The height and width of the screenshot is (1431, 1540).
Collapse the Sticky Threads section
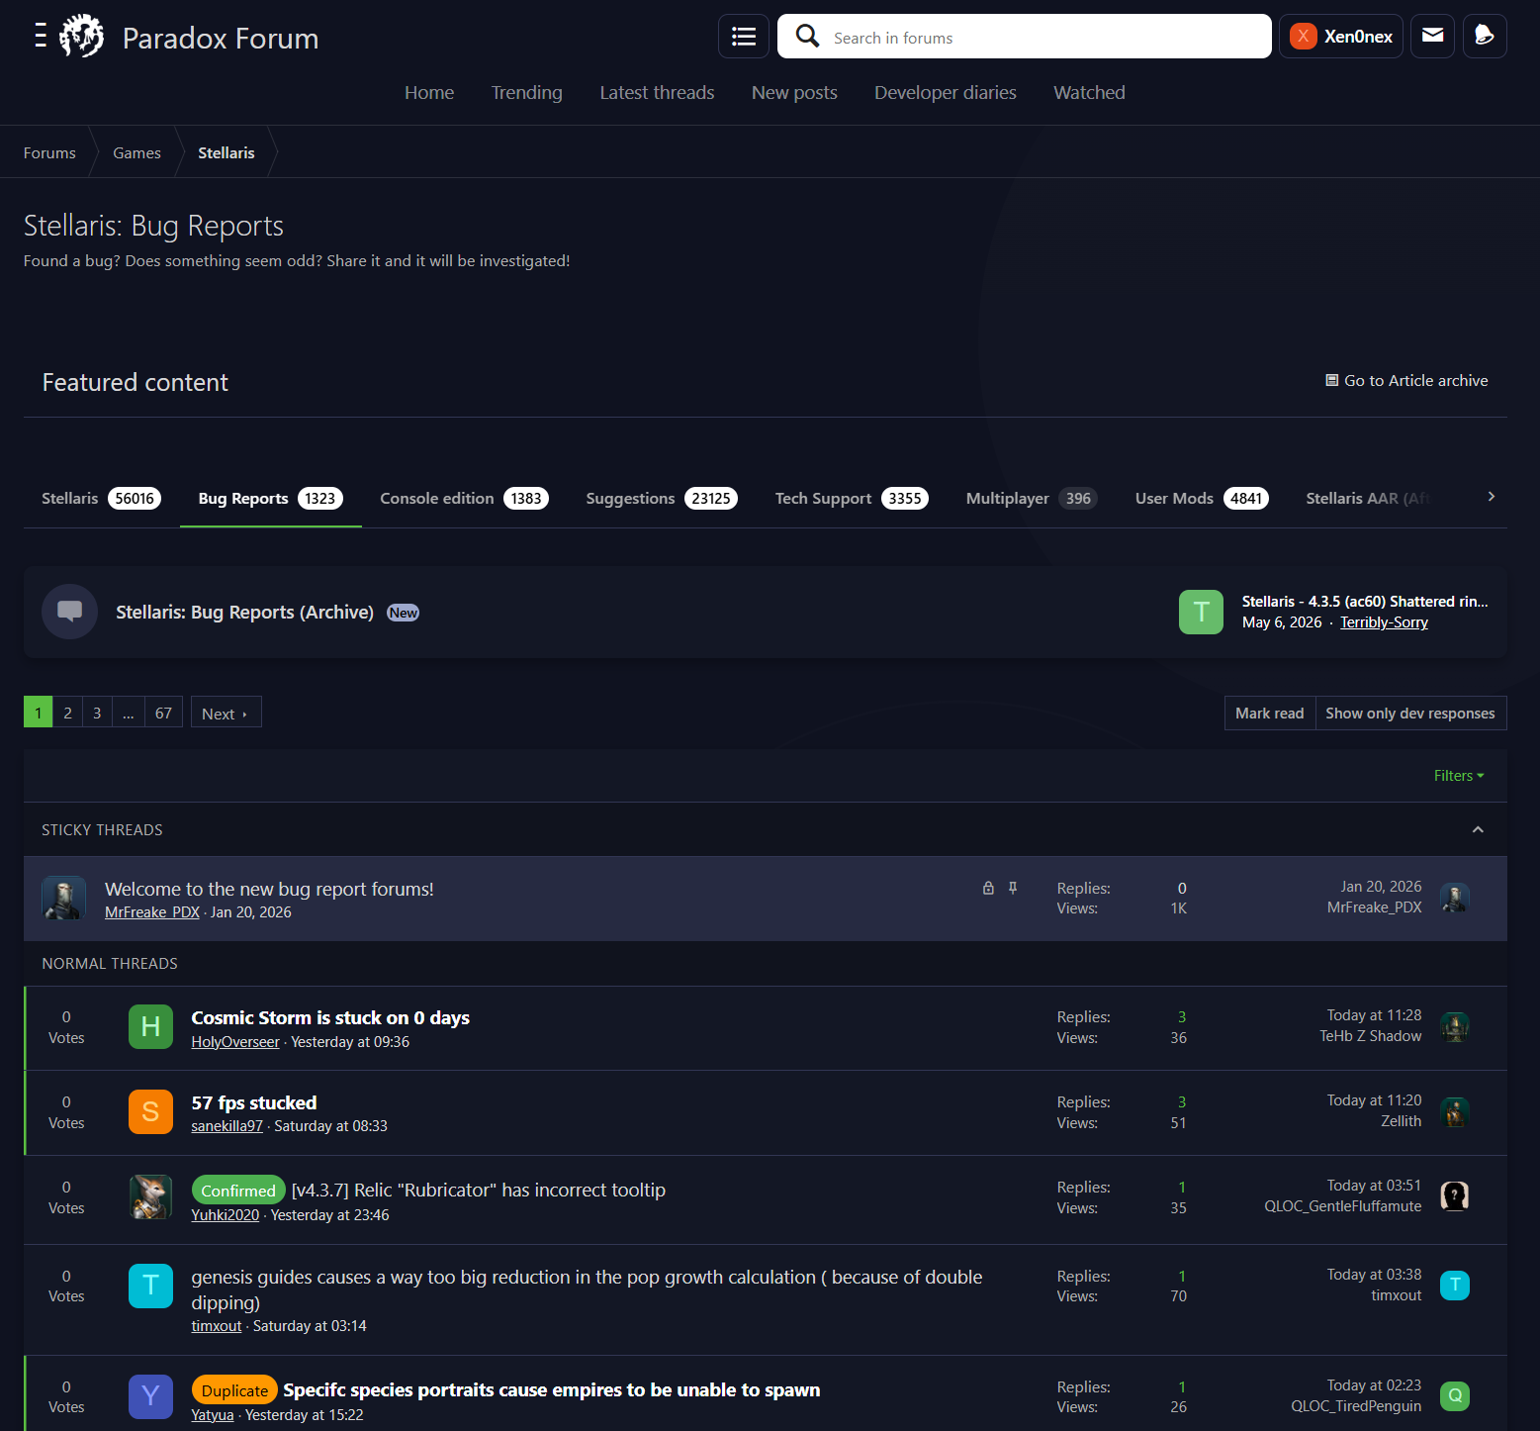click(x=1478, y=829)
